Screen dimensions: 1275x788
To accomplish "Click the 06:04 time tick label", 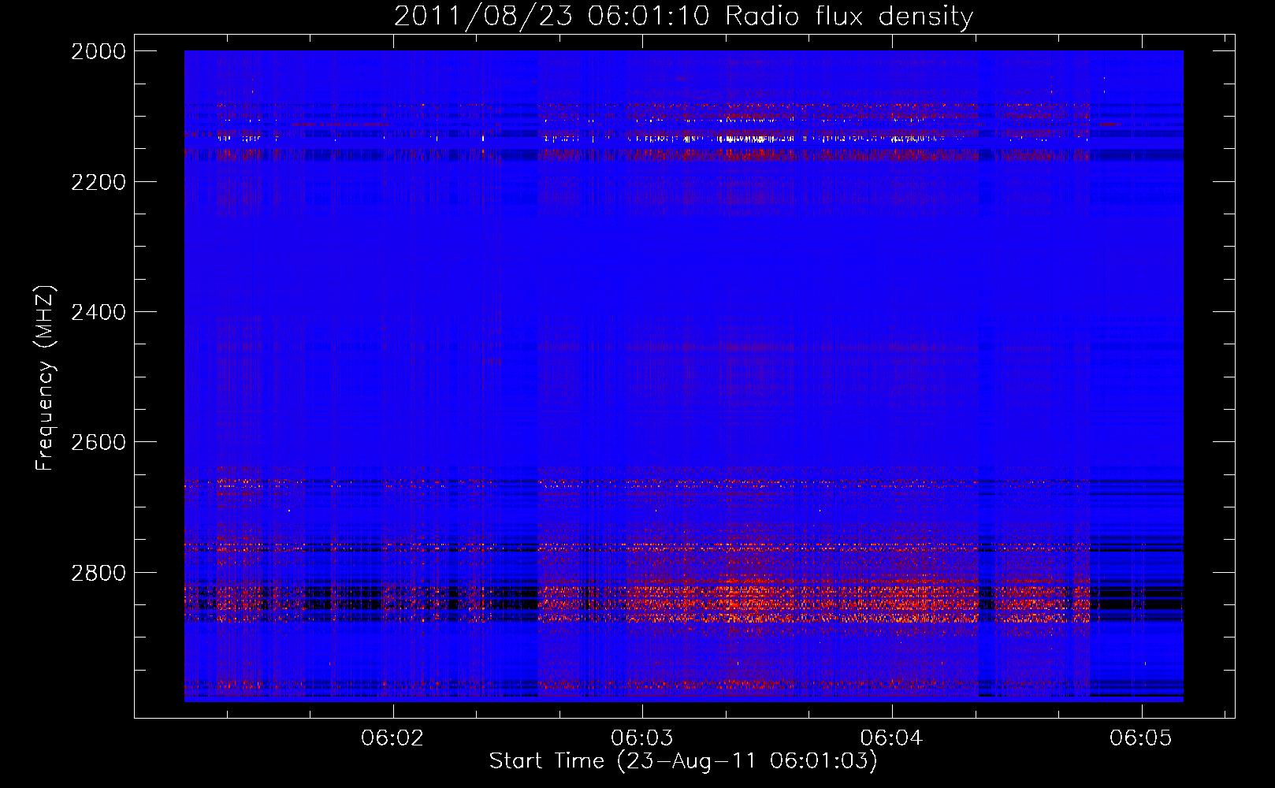I will 892,738.
